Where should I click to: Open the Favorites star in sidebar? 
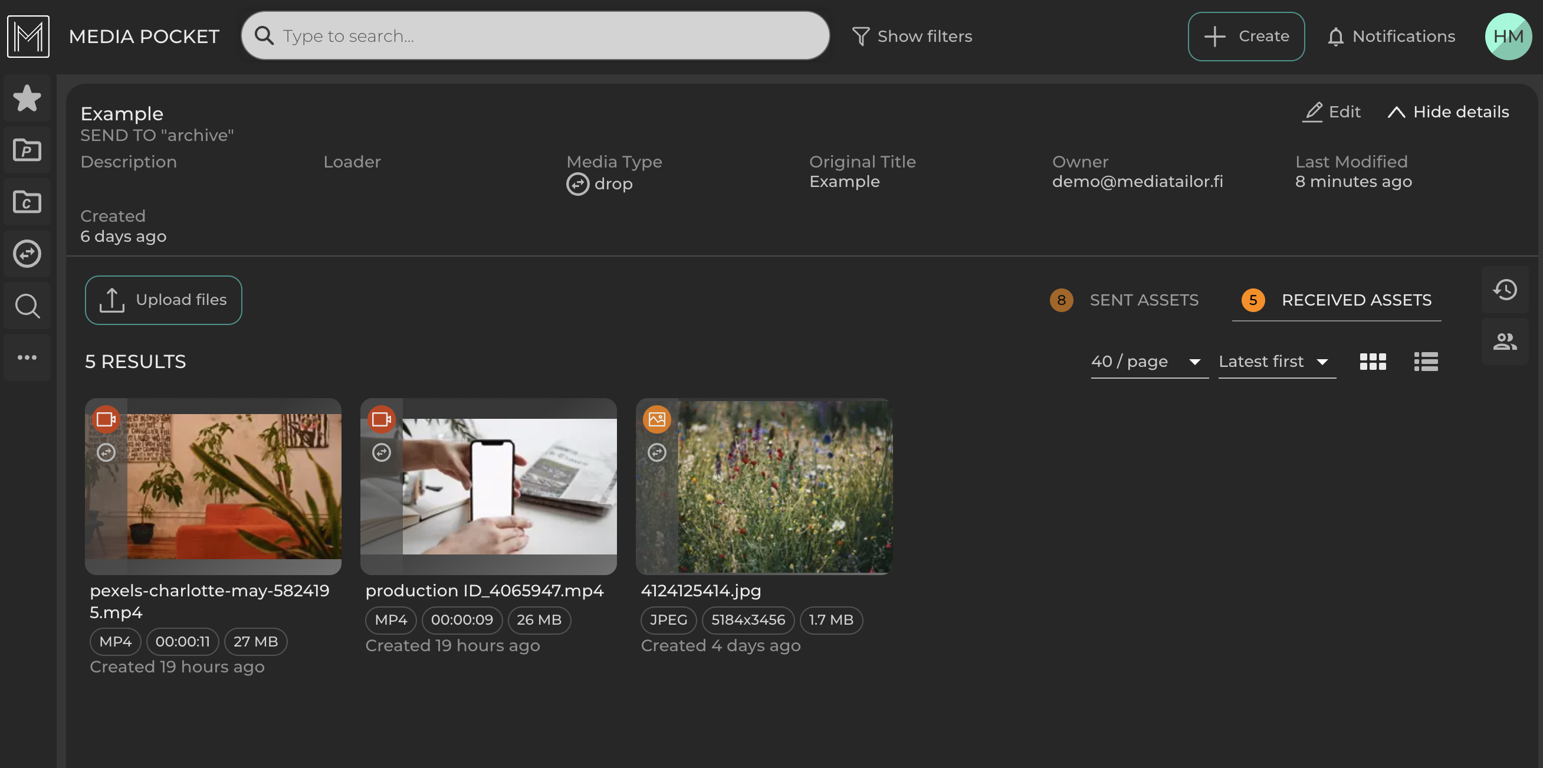pos(27,99)
